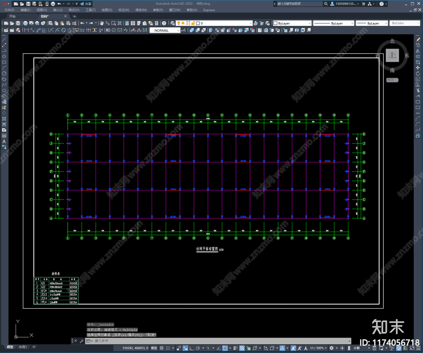Click the ByLayer color swatch
The height and width of the screenshot is (353, 423).
[x=275, y=23]
